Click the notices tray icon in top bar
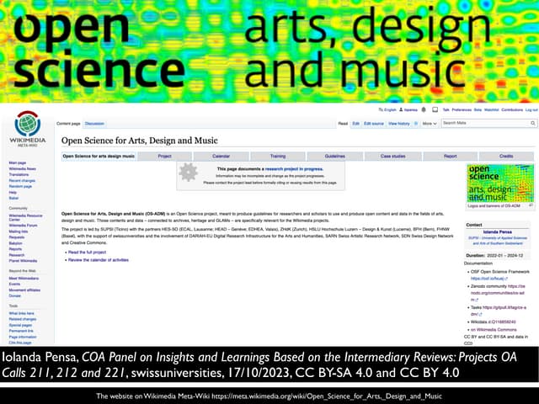 [434, 109]
